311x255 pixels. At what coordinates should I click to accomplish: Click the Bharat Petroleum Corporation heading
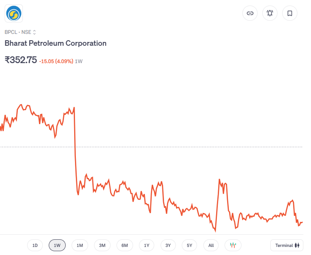[56, 43]
